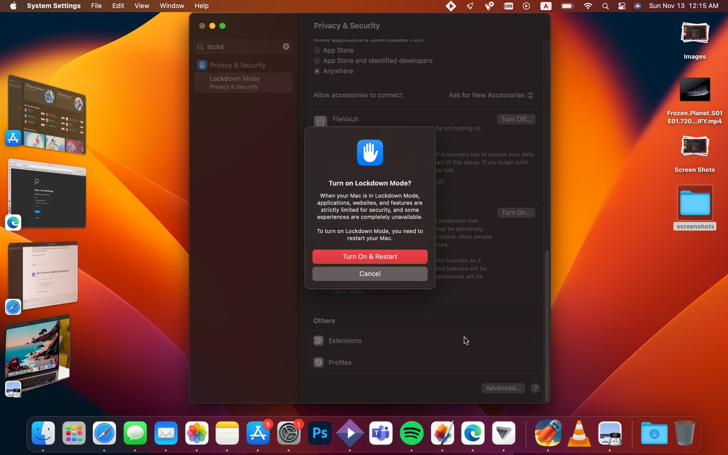Viewport: 728px width, 455px height.
Task: Select the Anywhere radio option
Action: [x=317, y=71]
